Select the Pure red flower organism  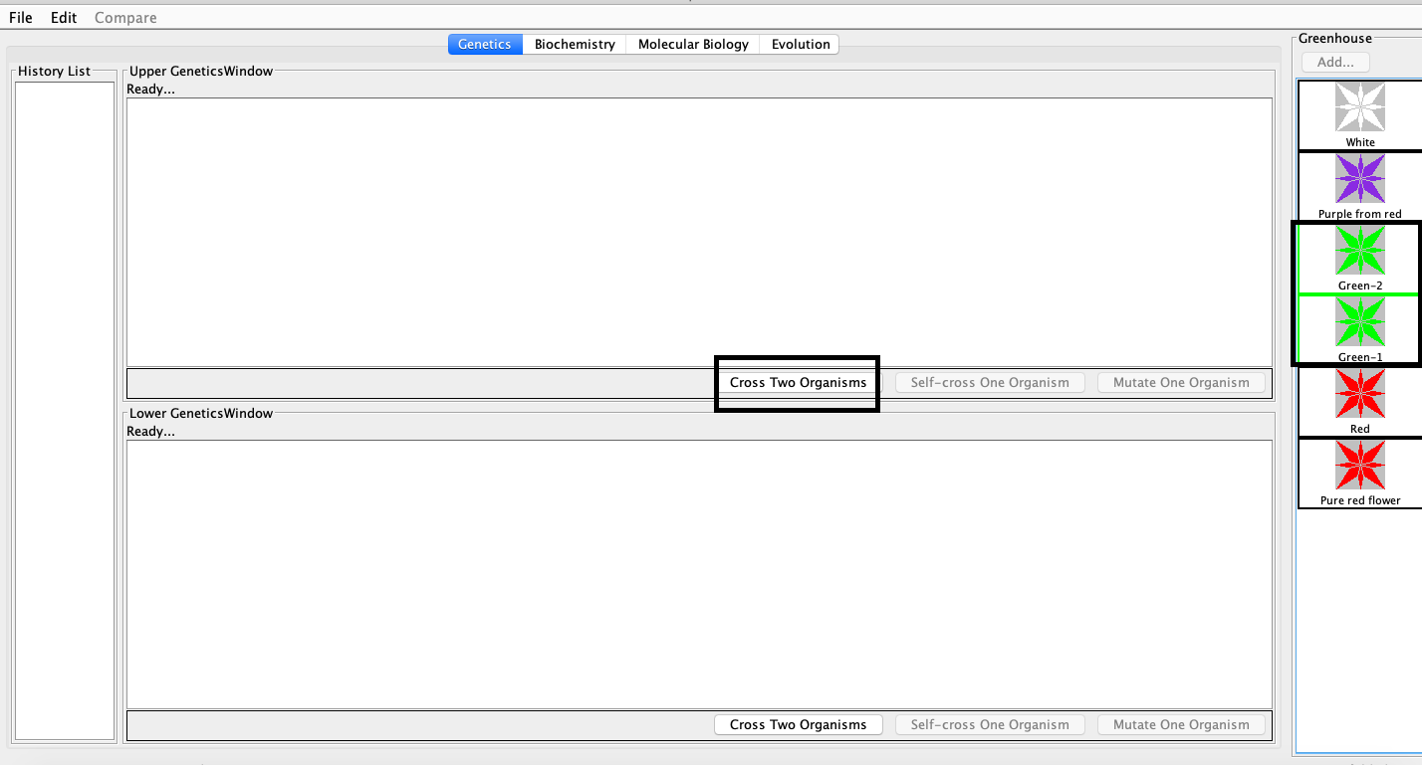click(1359, 466)
